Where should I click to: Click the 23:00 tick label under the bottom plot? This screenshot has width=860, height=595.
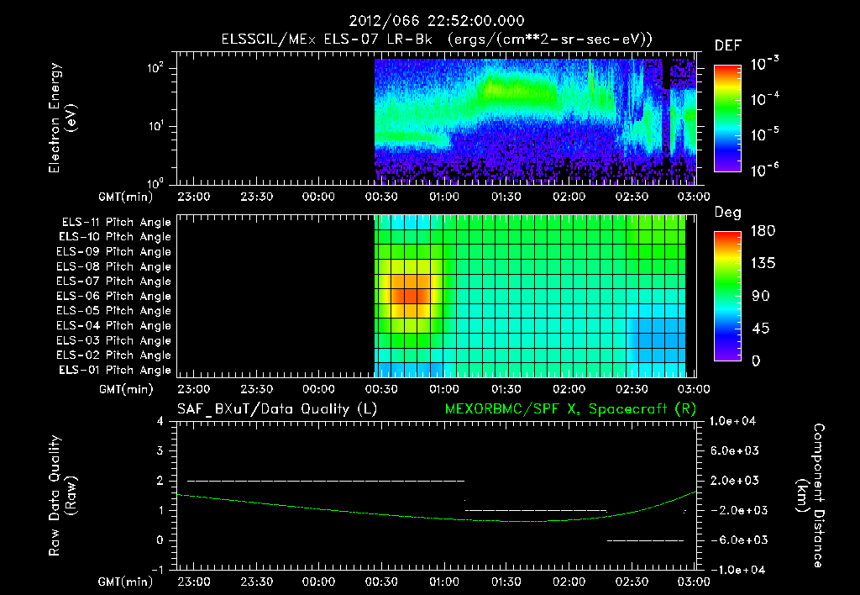194,582
